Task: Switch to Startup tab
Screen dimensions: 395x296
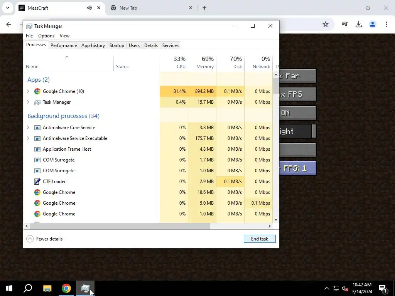Action: point(116,45)
